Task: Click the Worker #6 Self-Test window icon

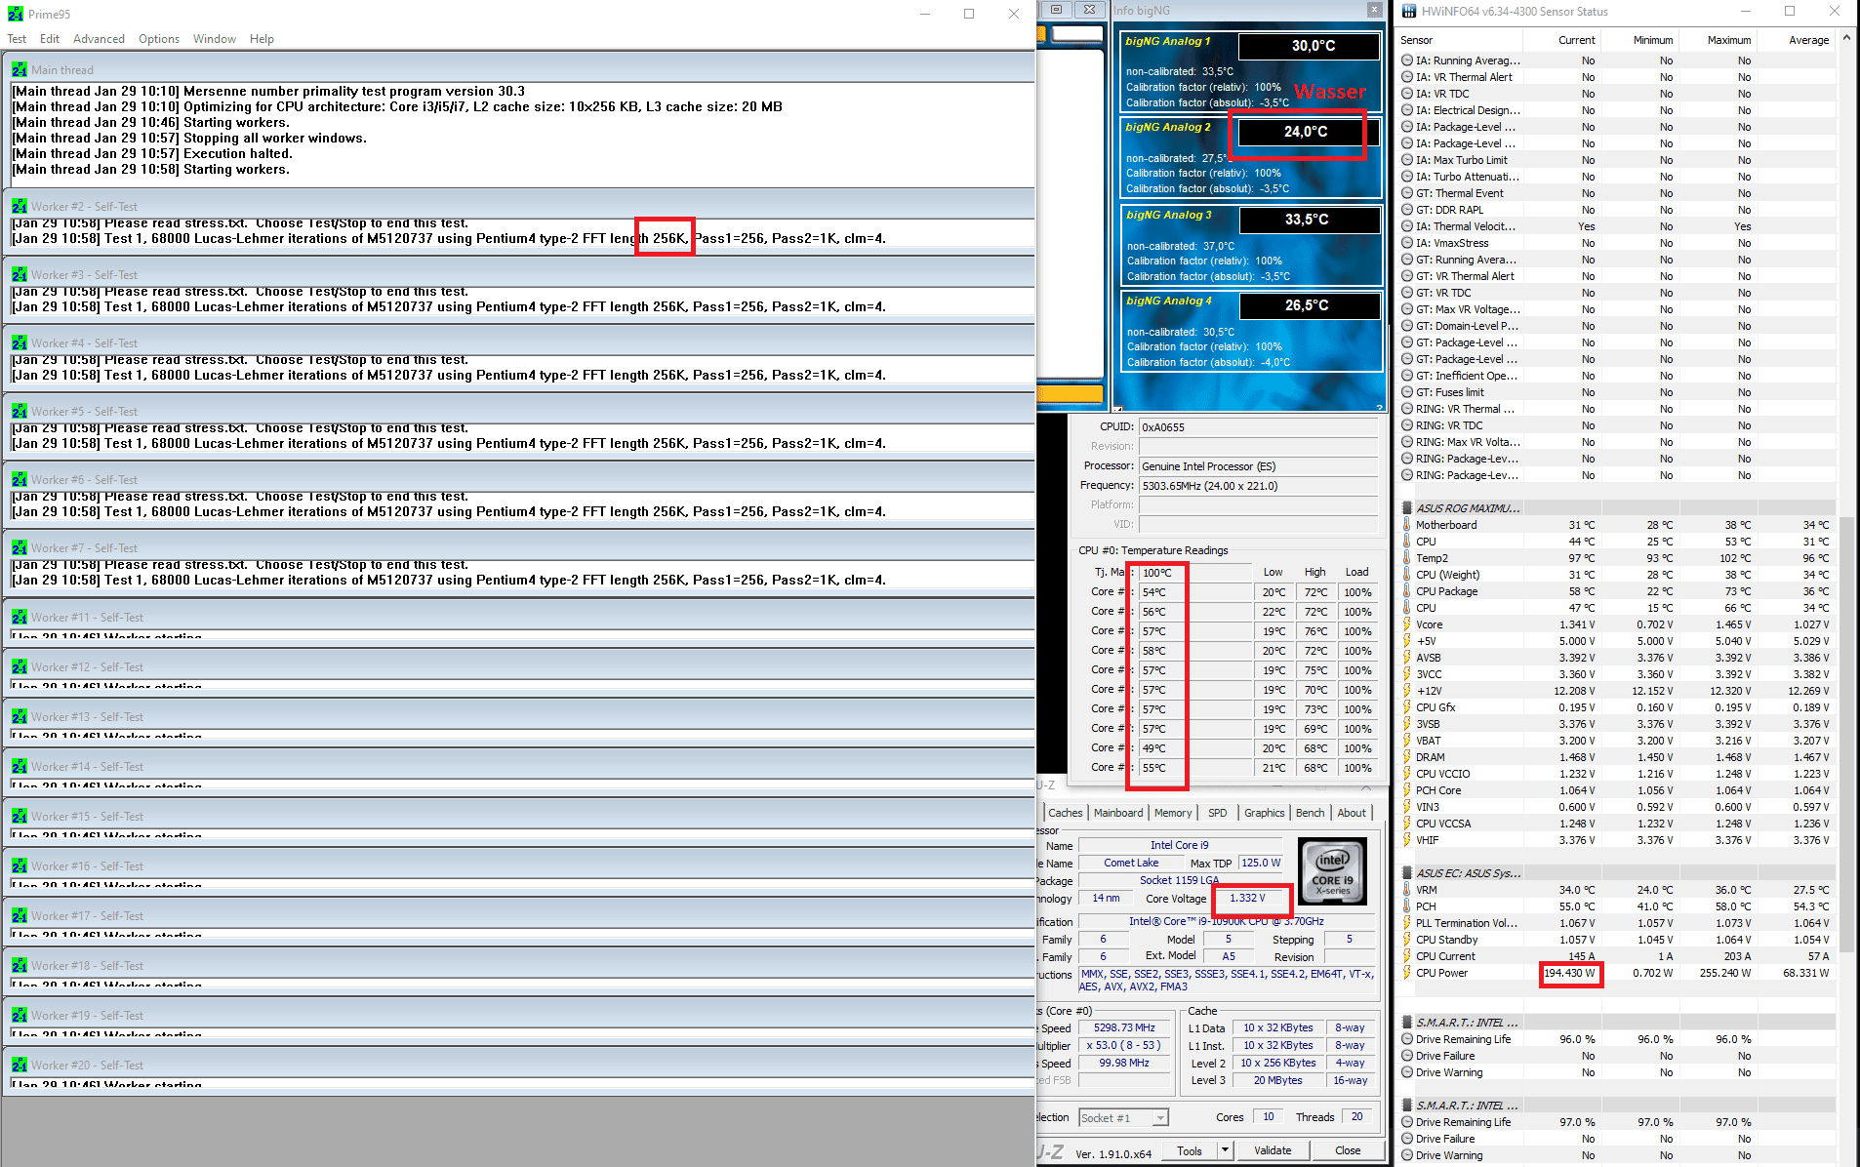Action: [x=20, y=480]
